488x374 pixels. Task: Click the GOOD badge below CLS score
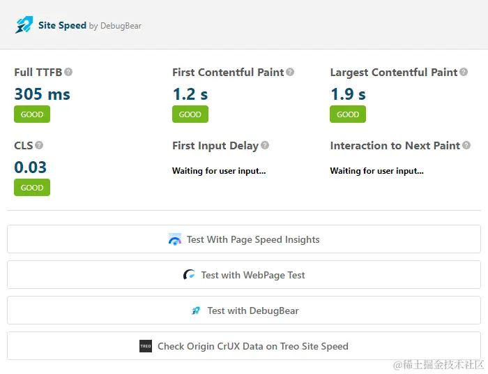32,188
